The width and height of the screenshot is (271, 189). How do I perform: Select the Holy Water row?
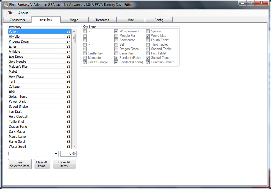pyautogui.click(x=39, y=77)
